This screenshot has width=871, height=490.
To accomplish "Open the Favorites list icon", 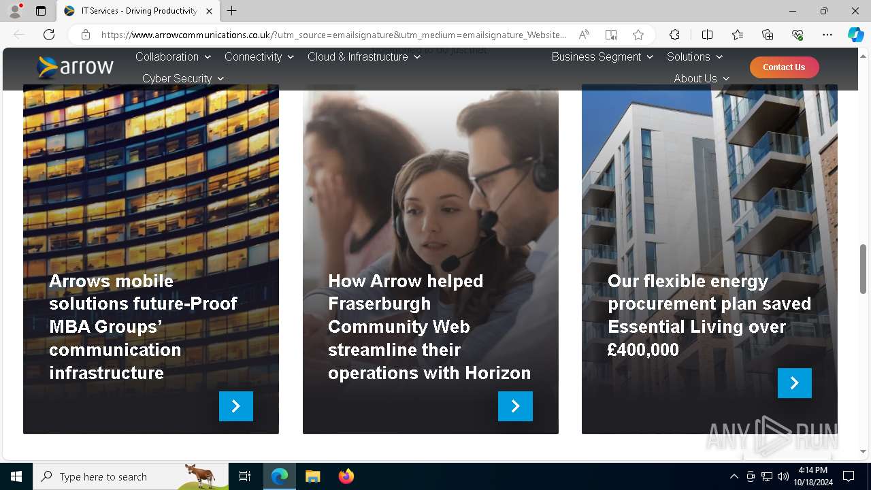I will [738, 35].
